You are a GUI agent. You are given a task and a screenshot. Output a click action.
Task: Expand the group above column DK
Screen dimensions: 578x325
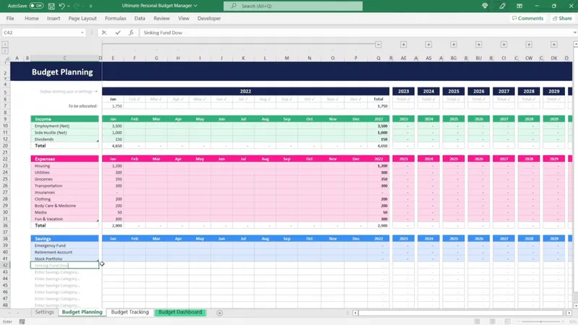point(553,45)
